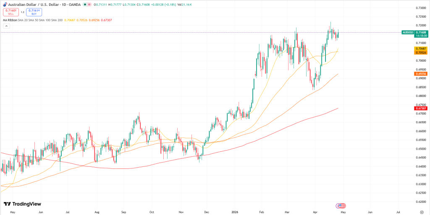Click the TradingView logo
This screenshot has height=215, width=430.
[x=22, y=204]
